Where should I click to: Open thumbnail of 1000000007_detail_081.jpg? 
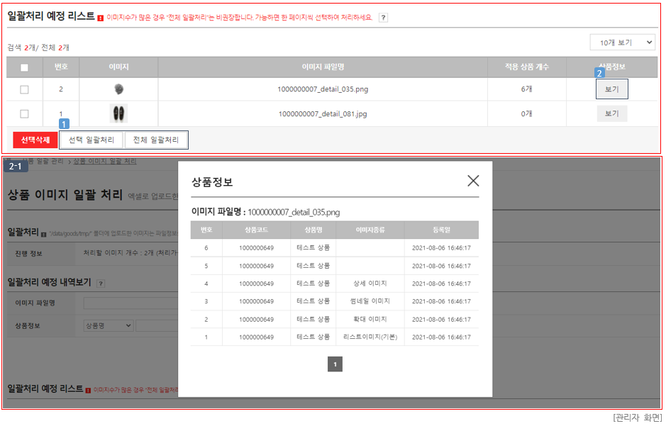[x=119, y=113]
